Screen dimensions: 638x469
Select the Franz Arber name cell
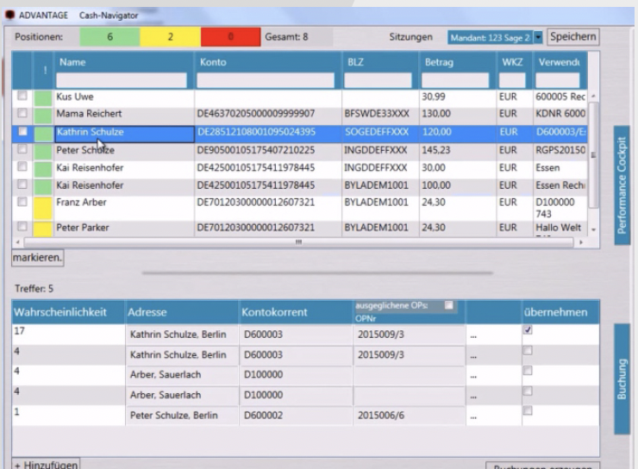[123, 208]
